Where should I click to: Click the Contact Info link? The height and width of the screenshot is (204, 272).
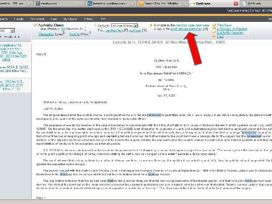point(258,11)
